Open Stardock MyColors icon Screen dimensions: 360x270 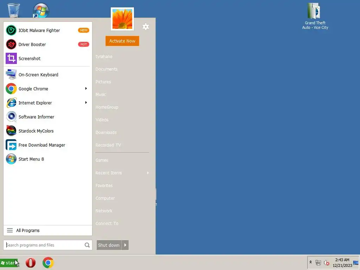pyautogui.click(x=11, y=131)
